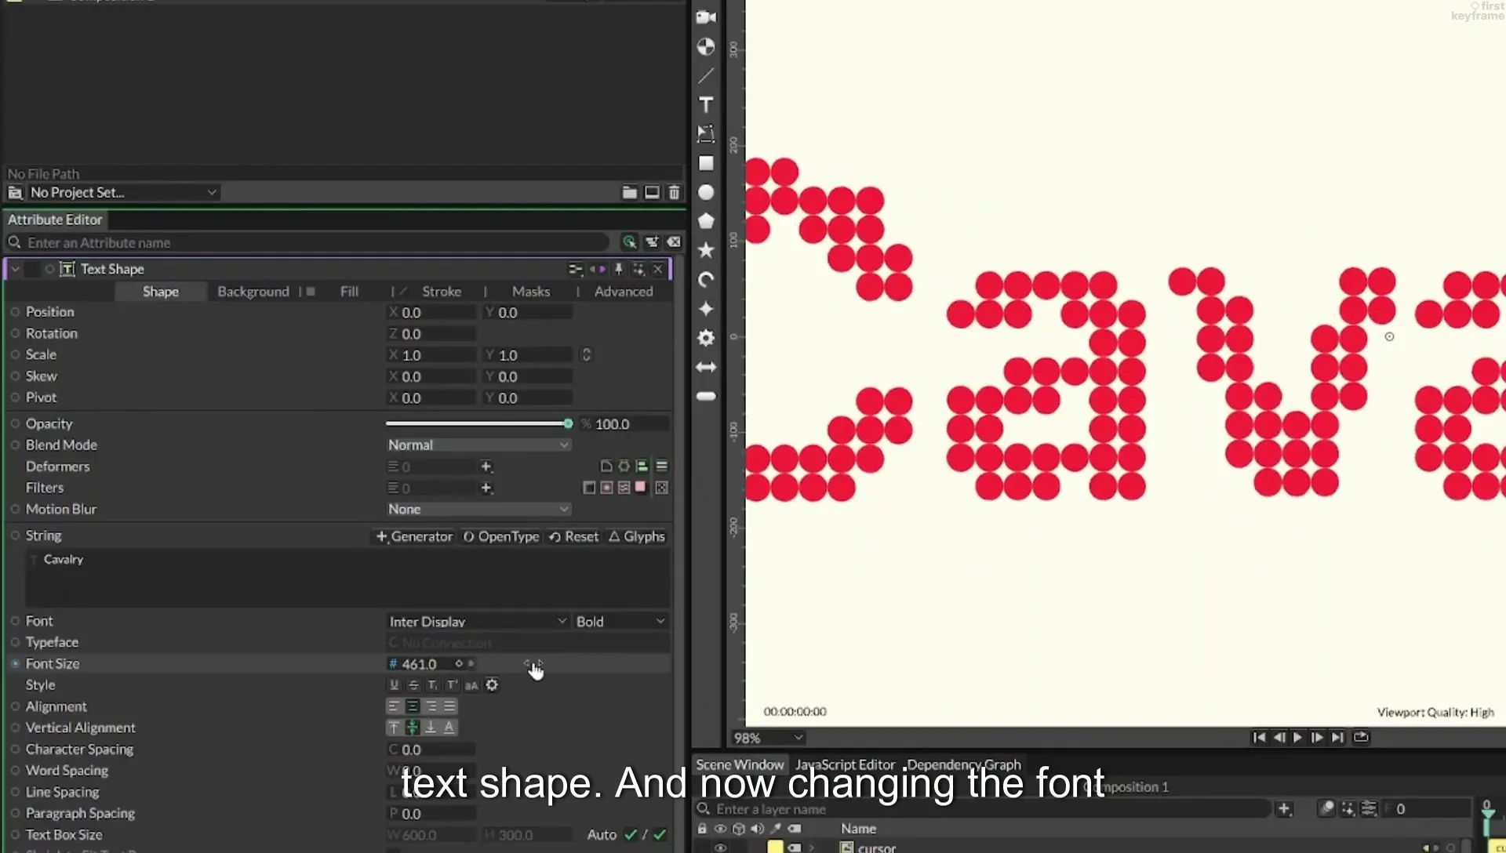Choose the Arc shape tool

pyautogui.click(x=706, y=280)
